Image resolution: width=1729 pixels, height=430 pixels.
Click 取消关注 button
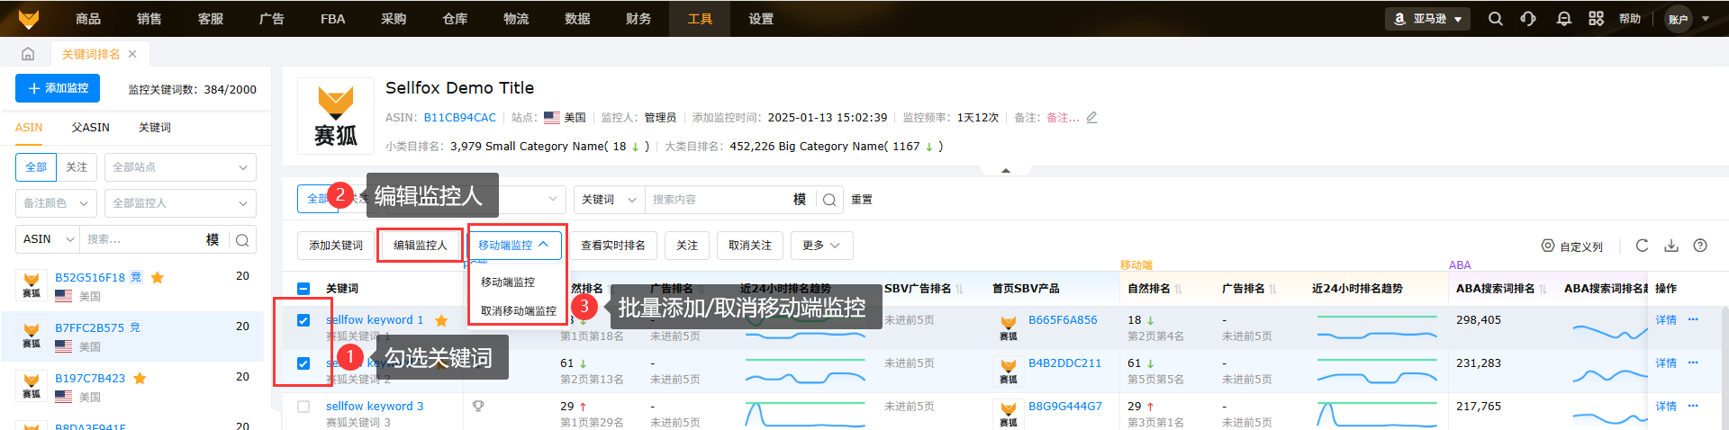(x=750, y=246)
